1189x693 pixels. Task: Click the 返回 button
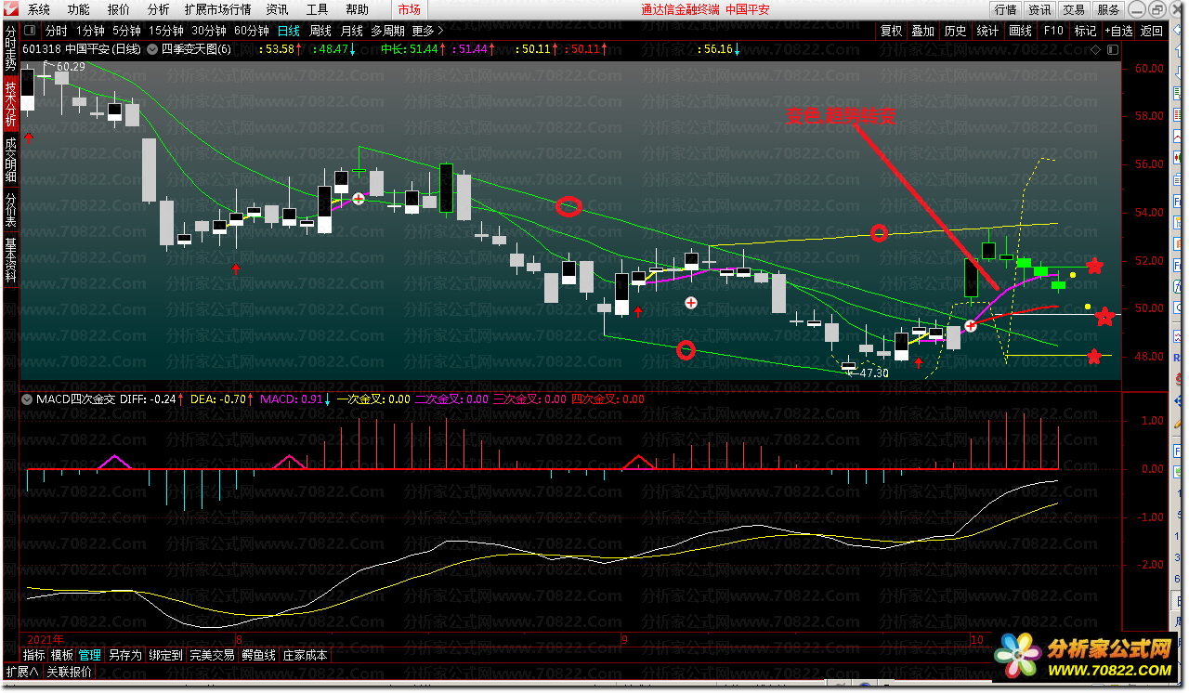pos(1152,31)
